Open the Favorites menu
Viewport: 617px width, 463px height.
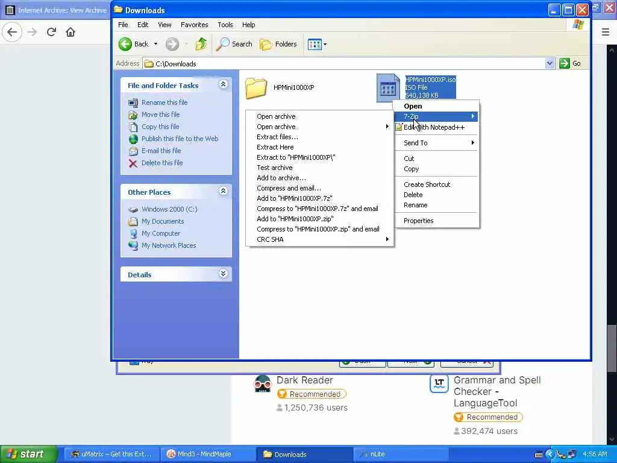tap(195, 25)
